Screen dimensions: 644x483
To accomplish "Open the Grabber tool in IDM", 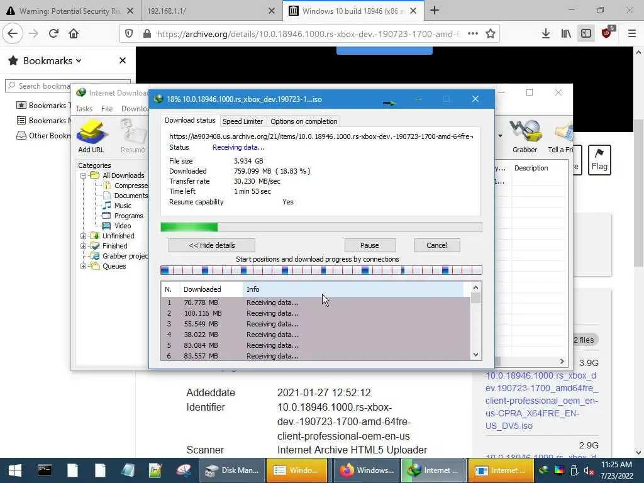I will pos(525,136).
